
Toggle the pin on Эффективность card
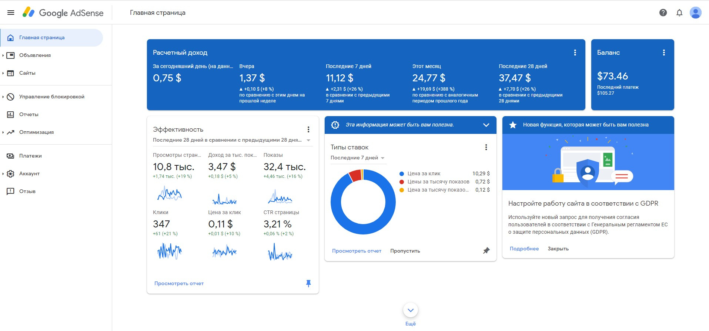[x=308, y=283]
